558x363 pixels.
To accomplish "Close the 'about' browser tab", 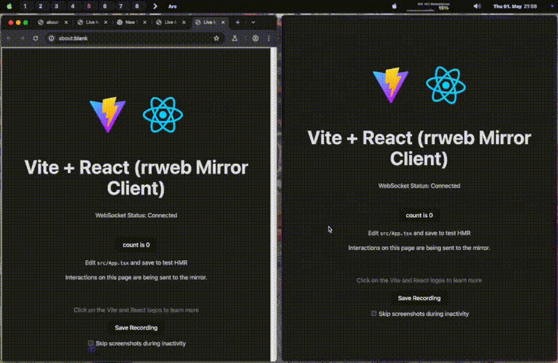I will (66, 22).
